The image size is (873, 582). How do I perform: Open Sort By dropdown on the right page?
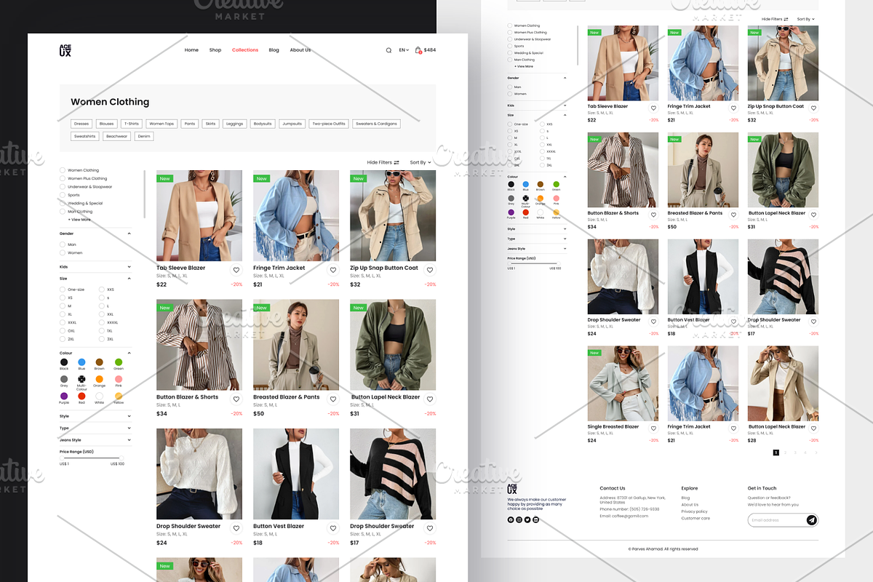806,19
